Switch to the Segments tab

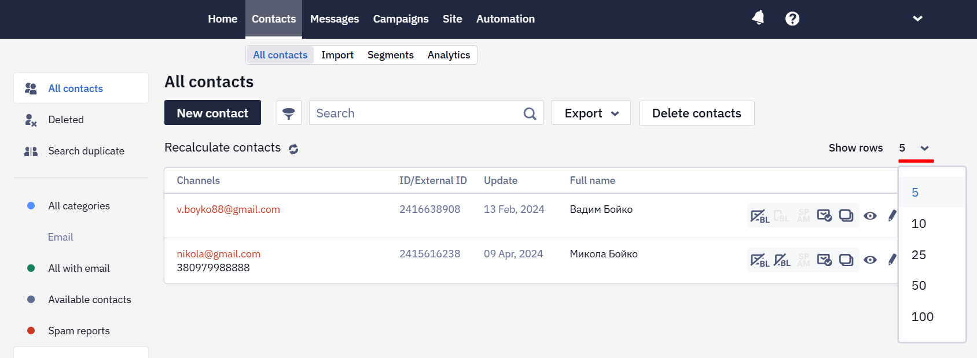point(391,55)
